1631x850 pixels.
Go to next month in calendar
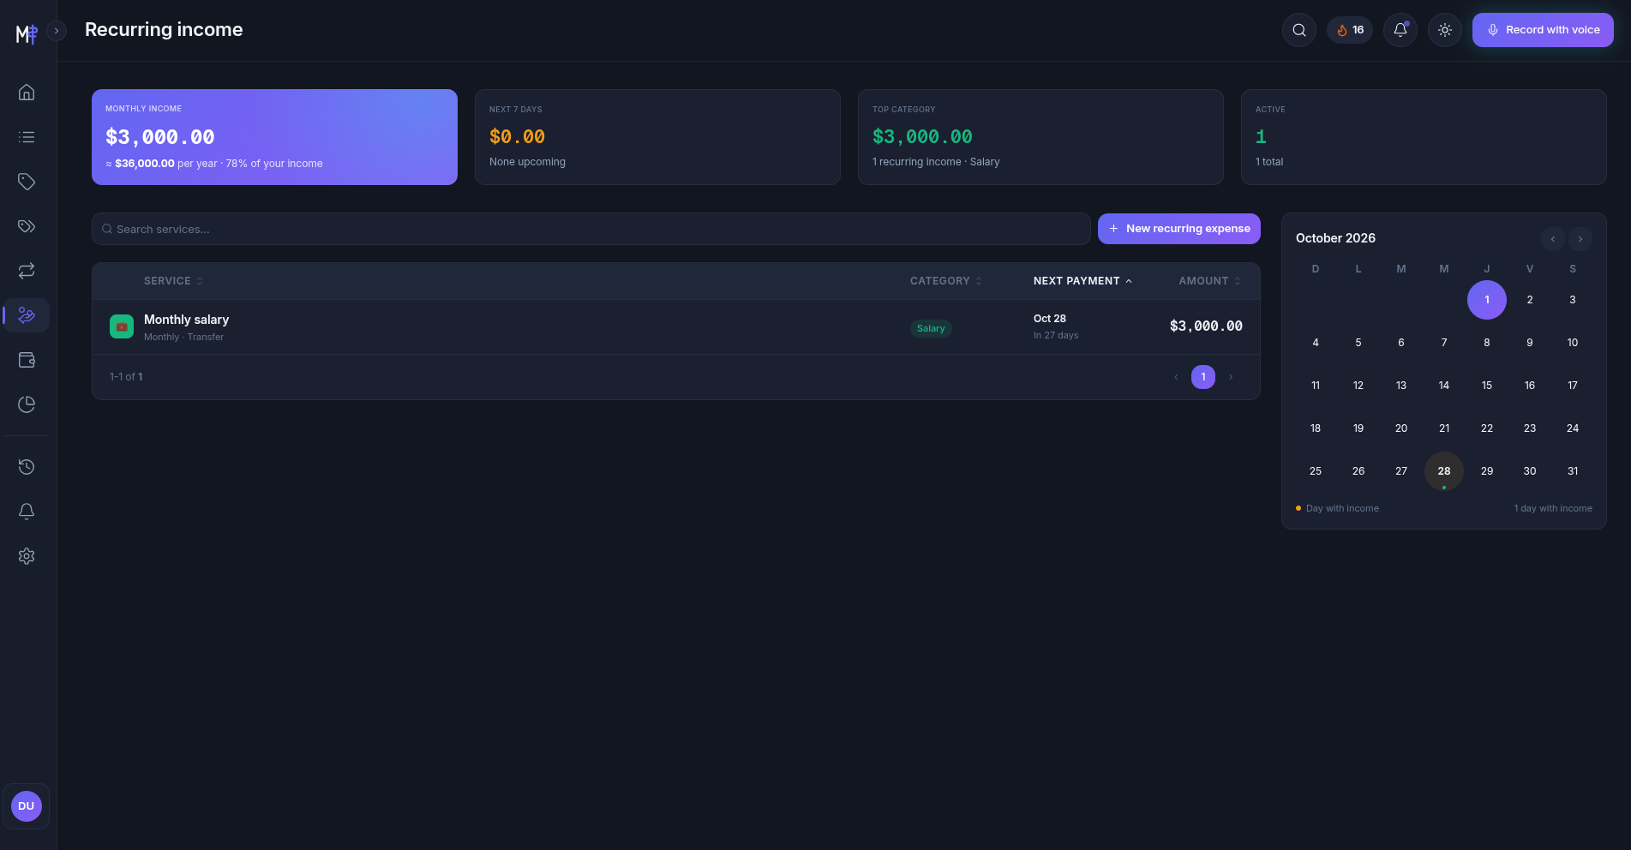pyautogui.click(x=1580, y=239)
